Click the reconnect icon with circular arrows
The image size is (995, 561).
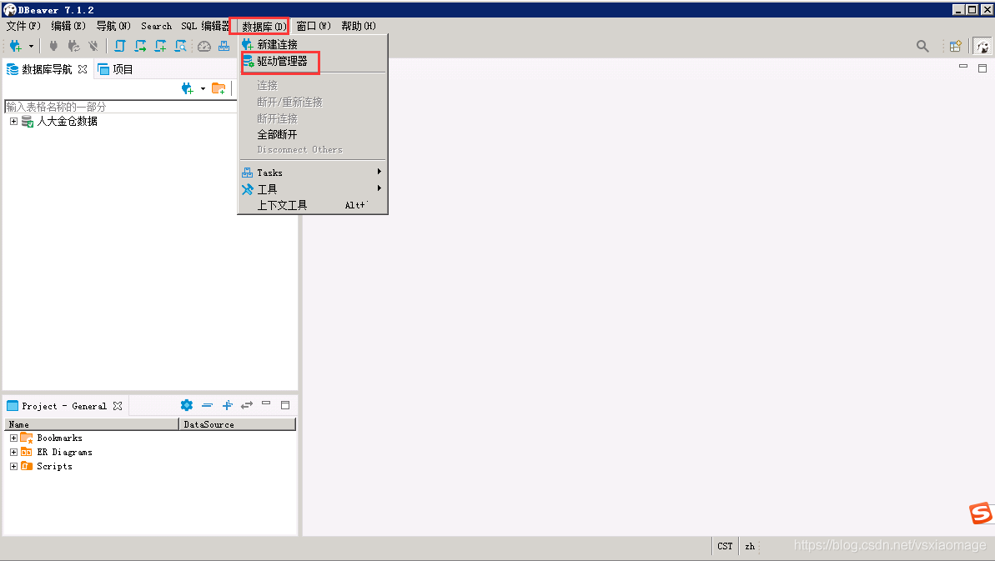point(73,46)
